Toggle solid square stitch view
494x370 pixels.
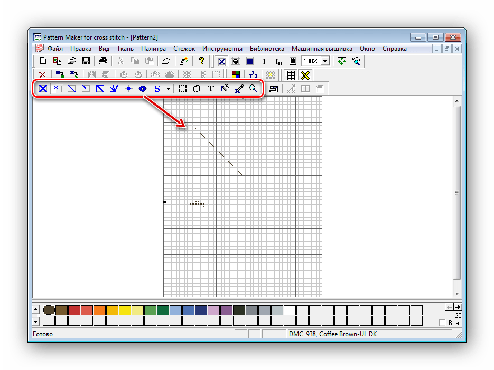[250, 61]
